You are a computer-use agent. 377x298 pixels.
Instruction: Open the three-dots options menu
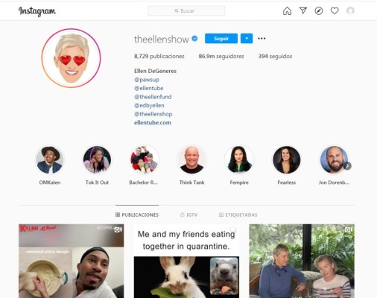[x=262, y=39]
